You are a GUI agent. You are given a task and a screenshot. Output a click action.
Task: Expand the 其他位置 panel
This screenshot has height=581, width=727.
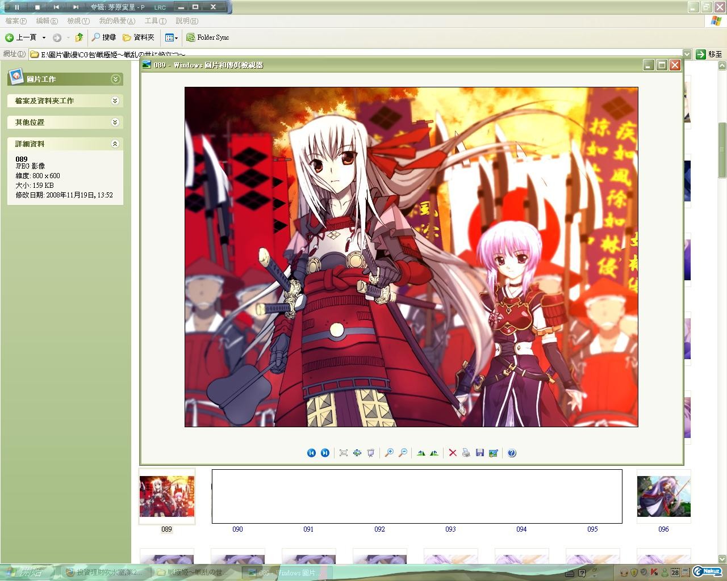[115, 122]
